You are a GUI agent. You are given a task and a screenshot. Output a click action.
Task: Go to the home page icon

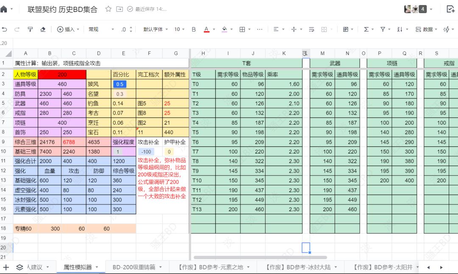pyautogui.click(x=3, y=9)
